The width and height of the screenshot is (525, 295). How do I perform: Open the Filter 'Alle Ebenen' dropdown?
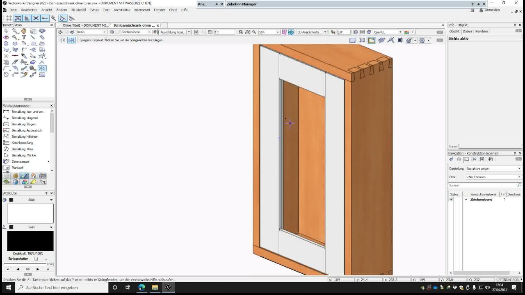coord(493,177)
